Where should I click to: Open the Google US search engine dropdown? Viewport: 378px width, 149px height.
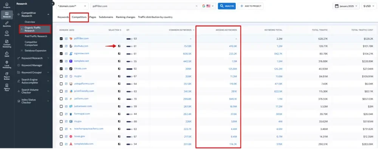tap(208, 6)
